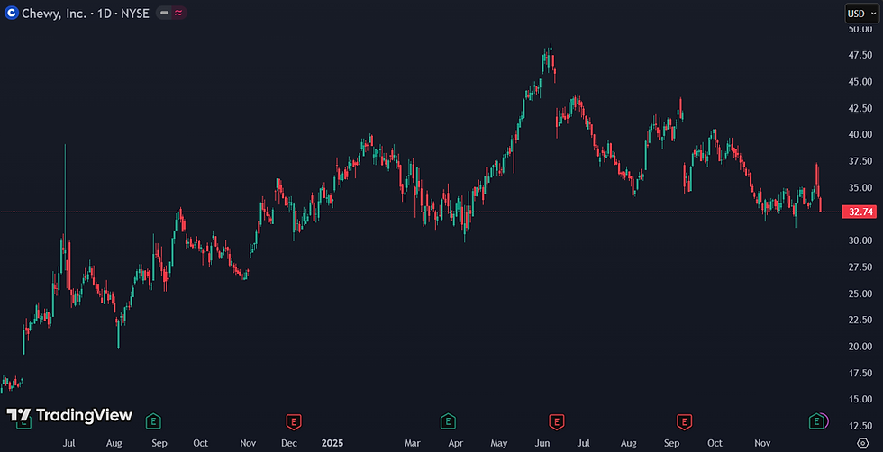Click the 17.50 price axis label
The width and height of the screenshot is (883, 452).
pyautogui.click(x=860, y=373)
